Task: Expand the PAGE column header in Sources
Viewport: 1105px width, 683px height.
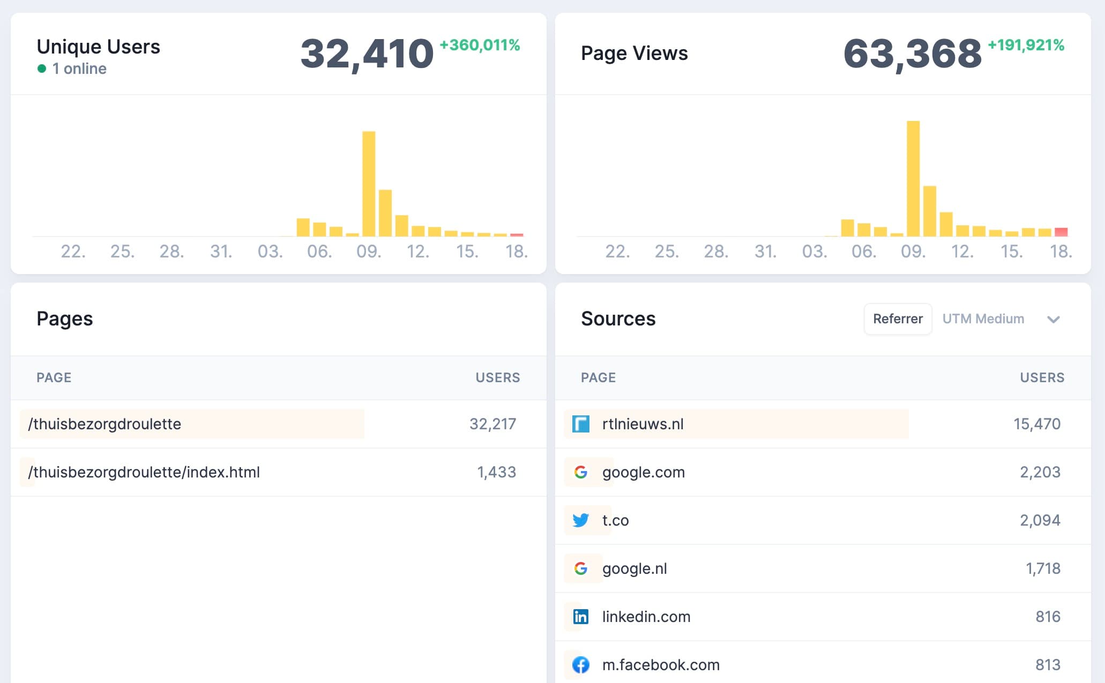Action: click(598, 377)
